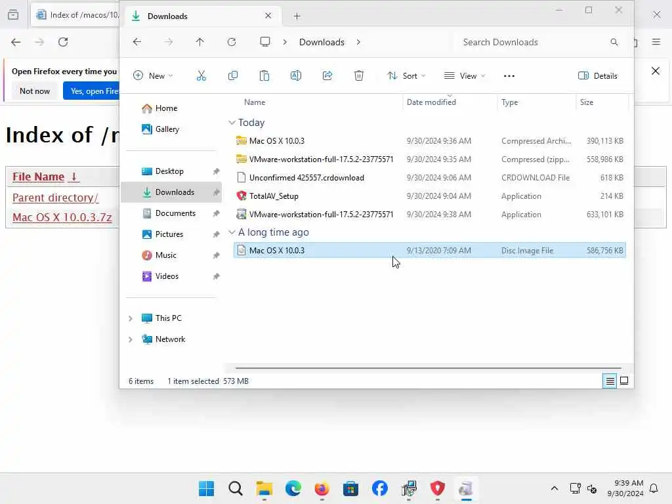The height and width of the screenshot is (504, 672).
Task: Click the Delete trash icon
Action: tap(359, 76)
